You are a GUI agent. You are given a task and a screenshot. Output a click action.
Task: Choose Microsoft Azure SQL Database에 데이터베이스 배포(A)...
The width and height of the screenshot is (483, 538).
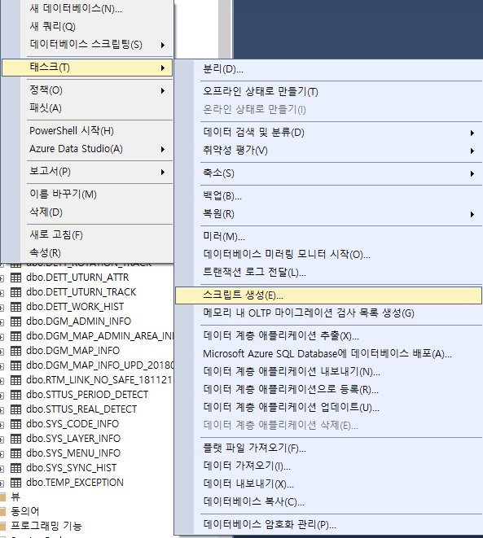pyautogui.click(x=328, y=354)
